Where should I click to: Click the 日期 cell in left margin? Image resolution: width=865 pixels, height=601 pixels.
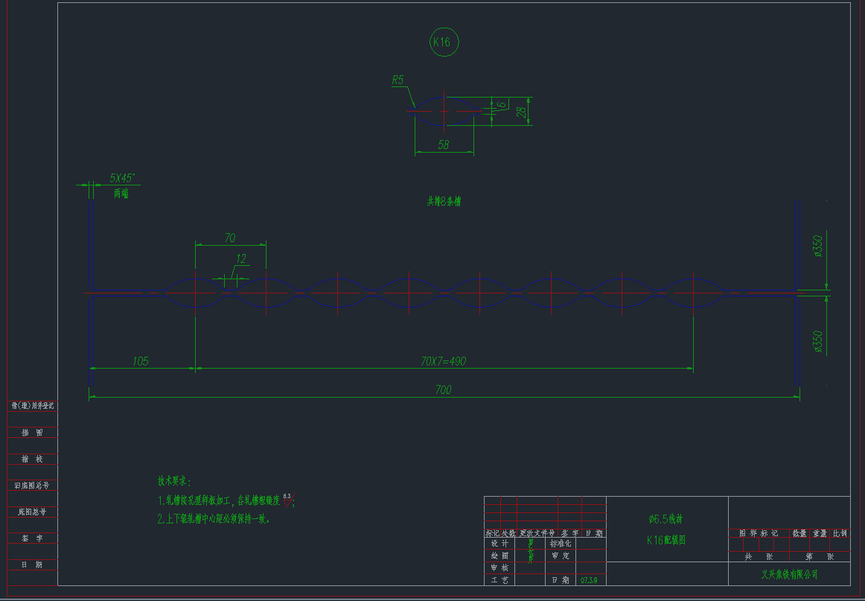[33, 565]
